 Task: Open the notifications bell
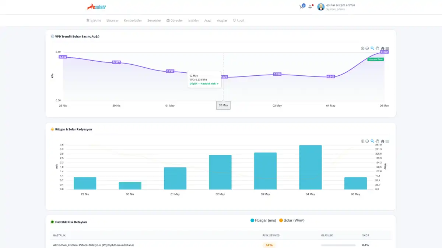click(x=310, y=7)
